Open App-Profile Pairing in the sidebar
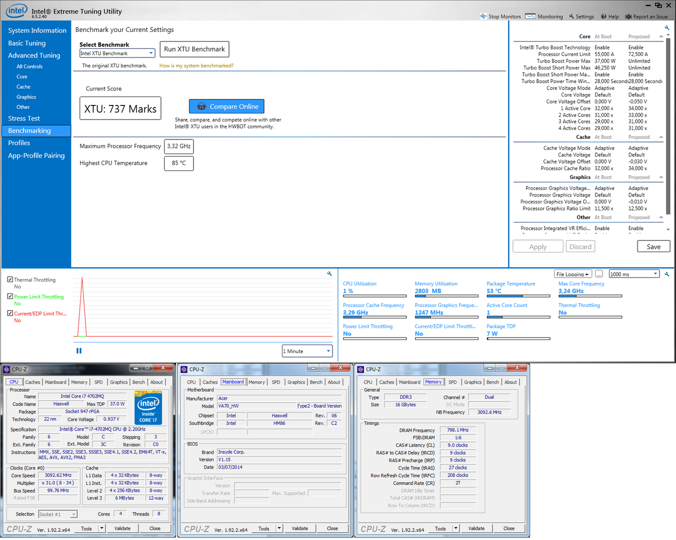 [36, 155]
